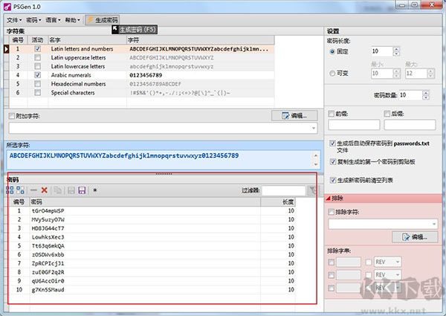Toggle active checkbox for Latin letters and numbers
Image resolution: width=446 pixels, height=316 pixels.
point(38,48)
